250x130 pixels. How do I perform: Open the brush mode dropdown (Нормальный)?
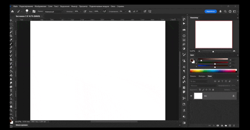(x=54, y=12)
